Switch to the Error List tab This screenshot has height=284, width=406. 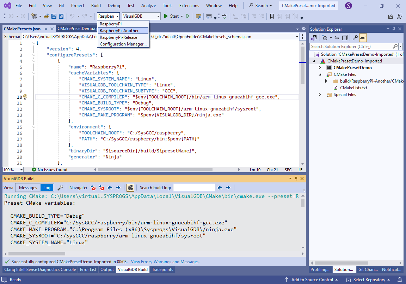[88, 270]
